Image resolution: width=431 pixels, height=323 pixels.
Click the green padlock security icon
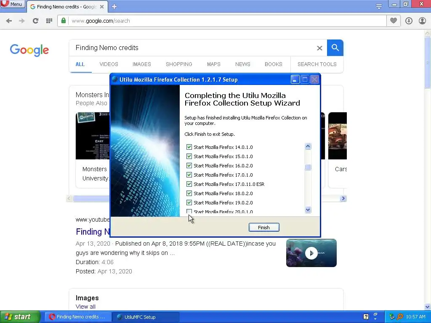click(x=64, y=21)
